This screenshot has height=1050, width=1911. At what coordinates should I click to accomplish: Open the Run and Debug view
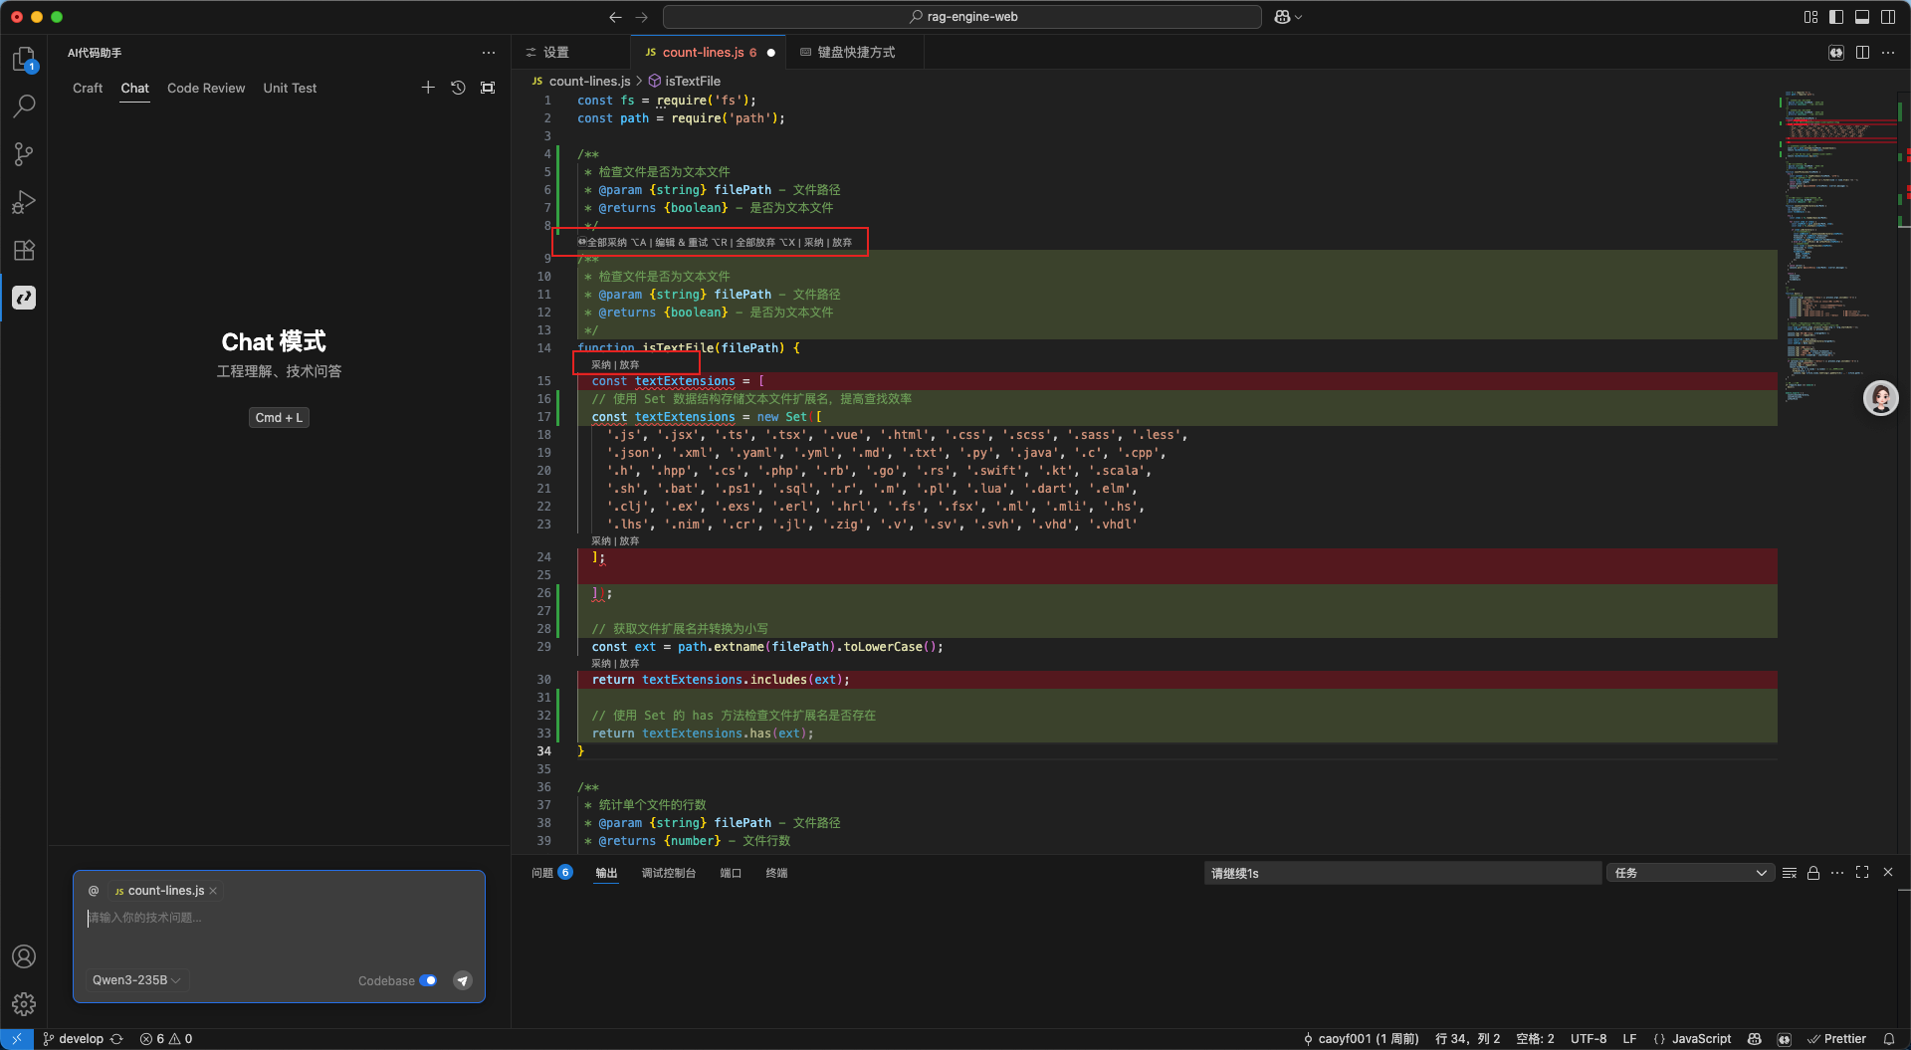[24, 202]
